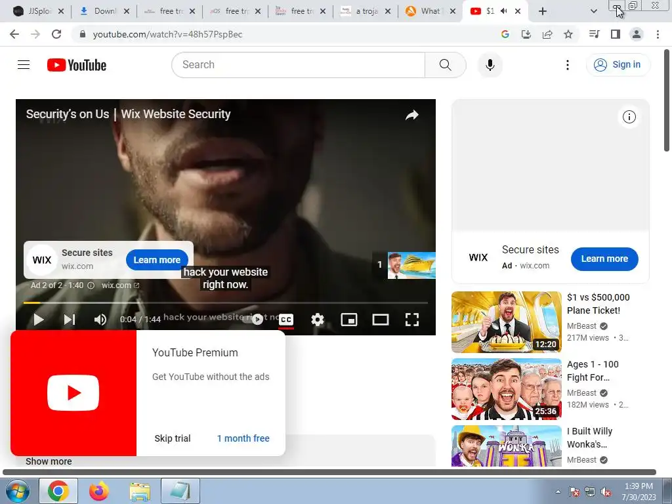Screen dimensions: 672x504
Task: Show hidden system tray icons
Action: pyautogui.click(x=558, y=492)
